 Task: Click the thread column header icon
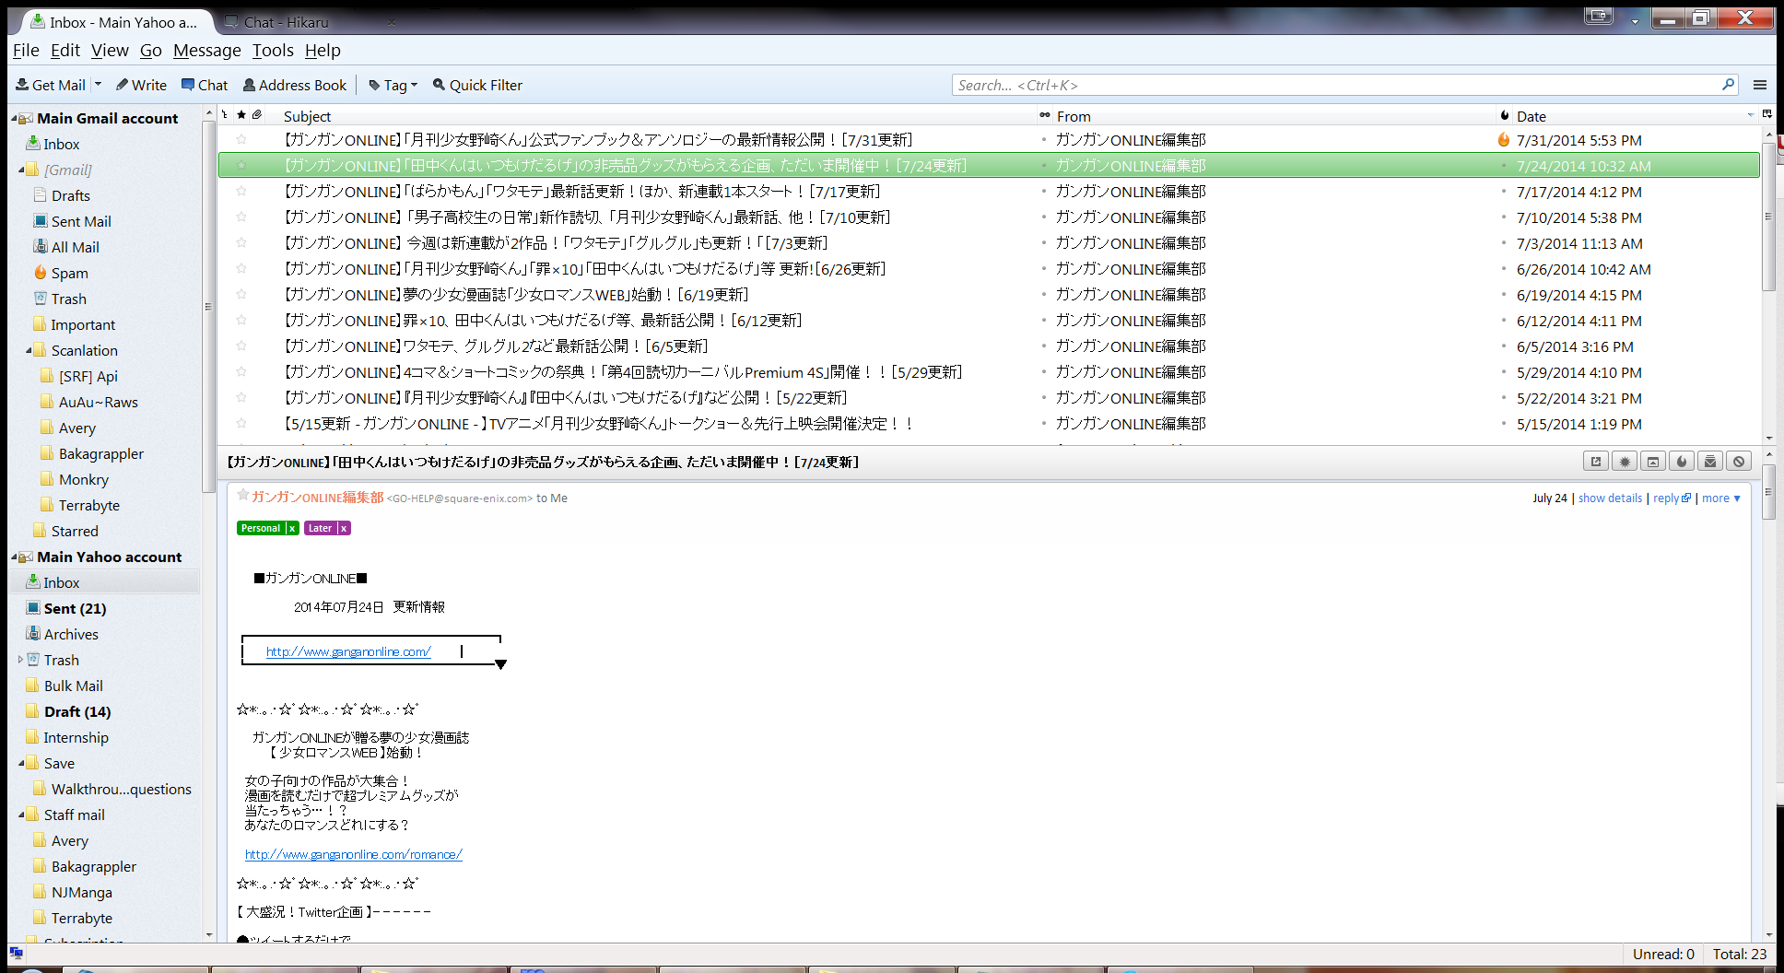click(226, 115)
